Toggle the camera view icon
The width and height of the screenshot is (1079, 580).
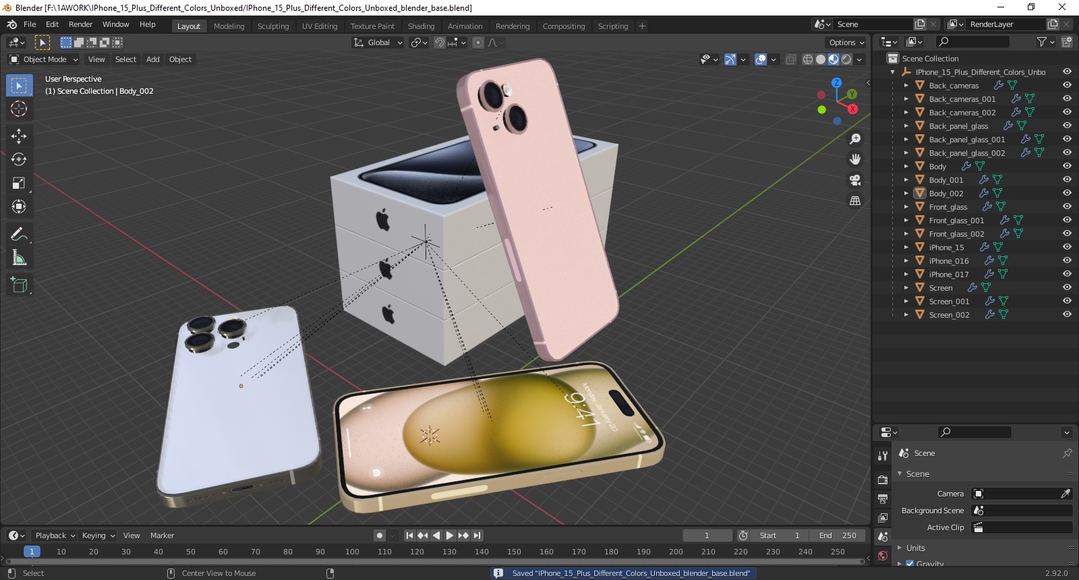[x=855, y=180]
